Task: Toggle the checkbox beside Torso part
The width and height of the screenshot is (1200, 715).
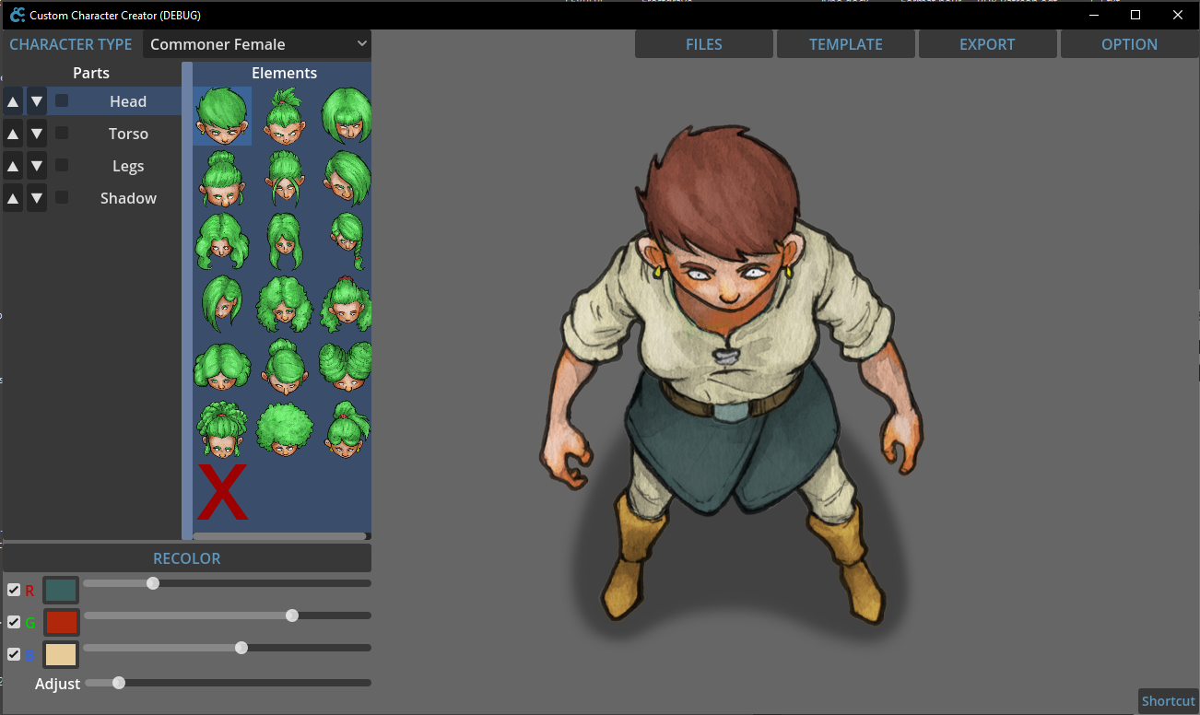Action: [62, 134]
